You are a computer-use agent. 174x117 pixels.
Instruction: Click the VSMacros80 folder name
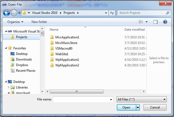coord(64,49)
